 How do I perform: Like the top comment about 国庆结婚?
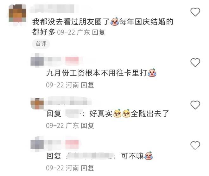point(195,12)
